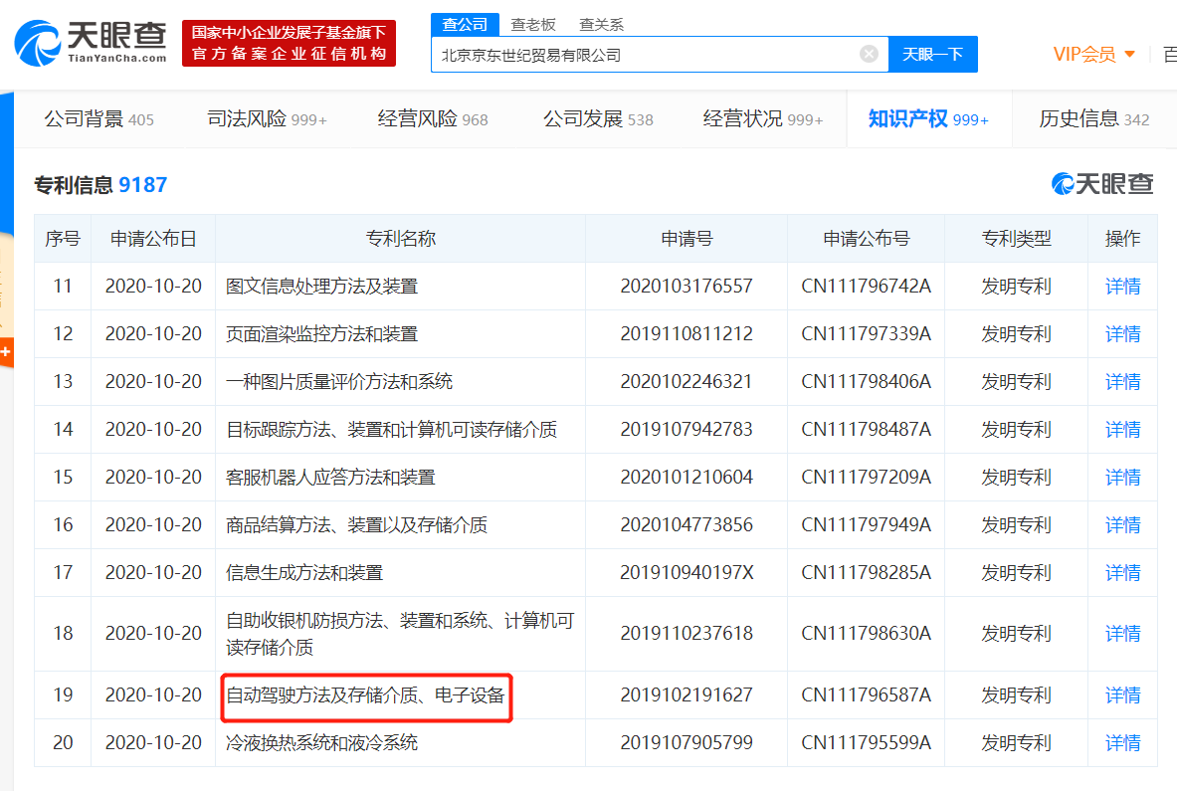Click the TianYanCha logo in header

point(91,43)
